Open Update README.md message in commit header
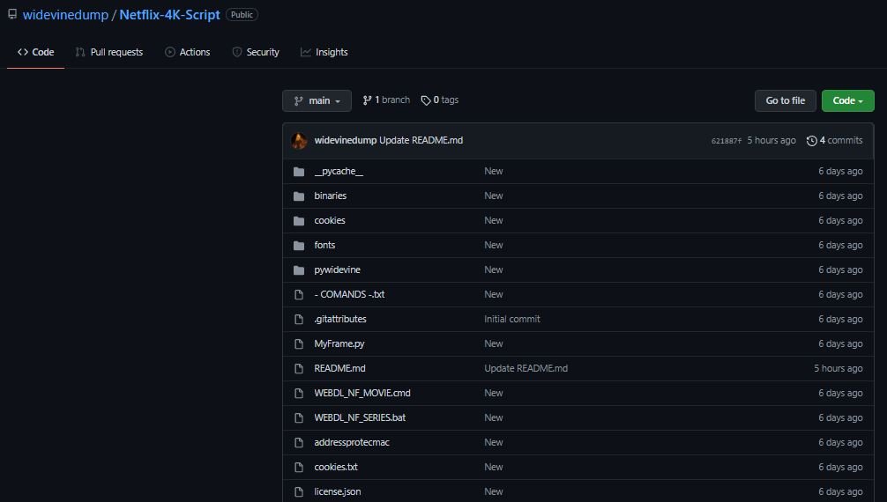 click(421, 140)
